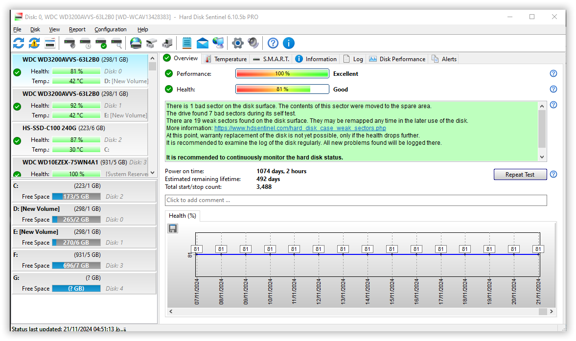Save the health graph with floppy icon
Screen dimensions: 576x341
pyautogui.click(x=173, y=228)
